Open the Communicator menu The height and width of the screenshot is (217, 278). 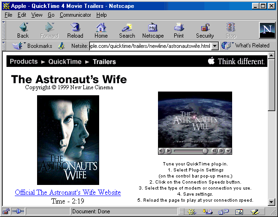coord(75,15)
